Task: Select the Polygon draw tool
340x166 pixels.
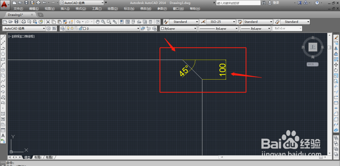Action: [x=3, y=54]
